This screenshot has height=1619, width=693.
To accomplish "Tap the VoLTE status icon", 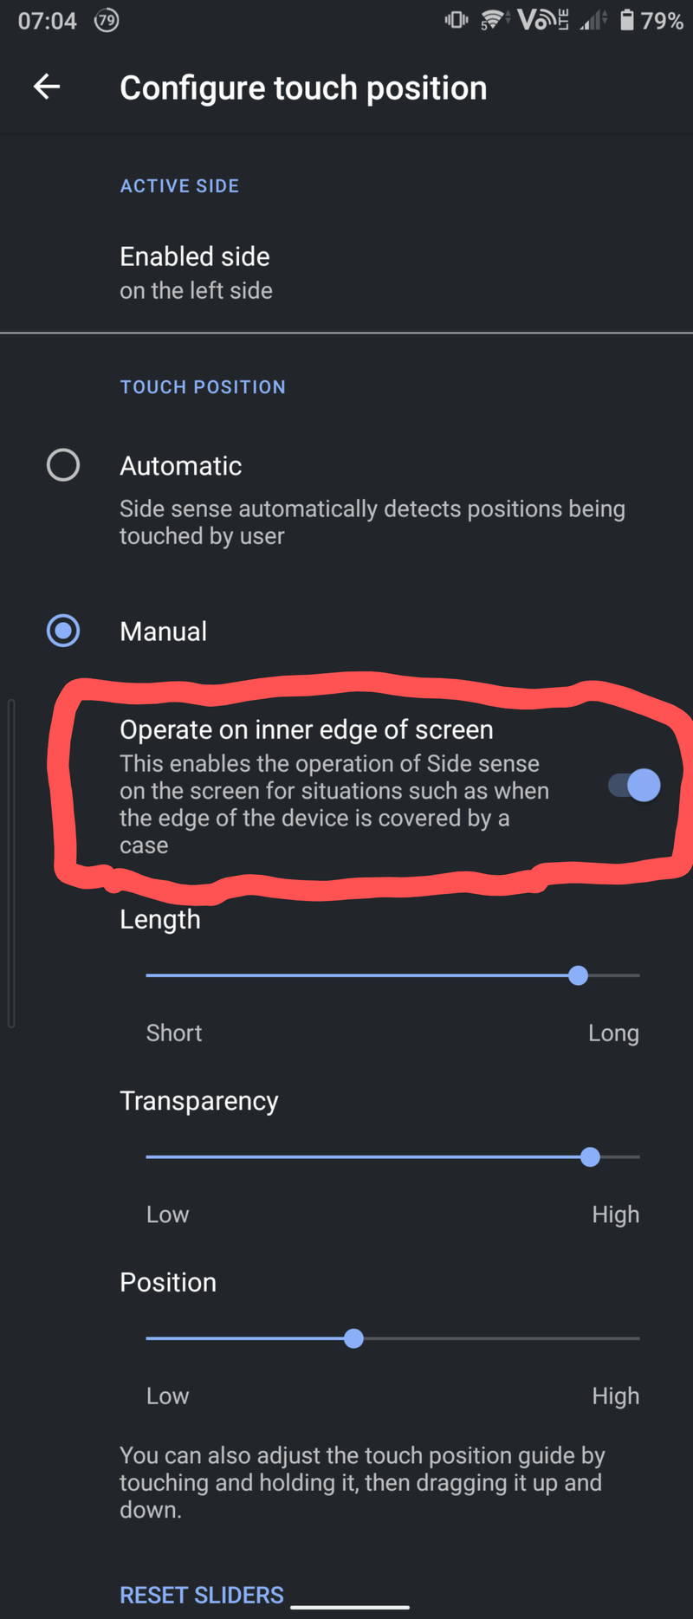I will (543, 20).
